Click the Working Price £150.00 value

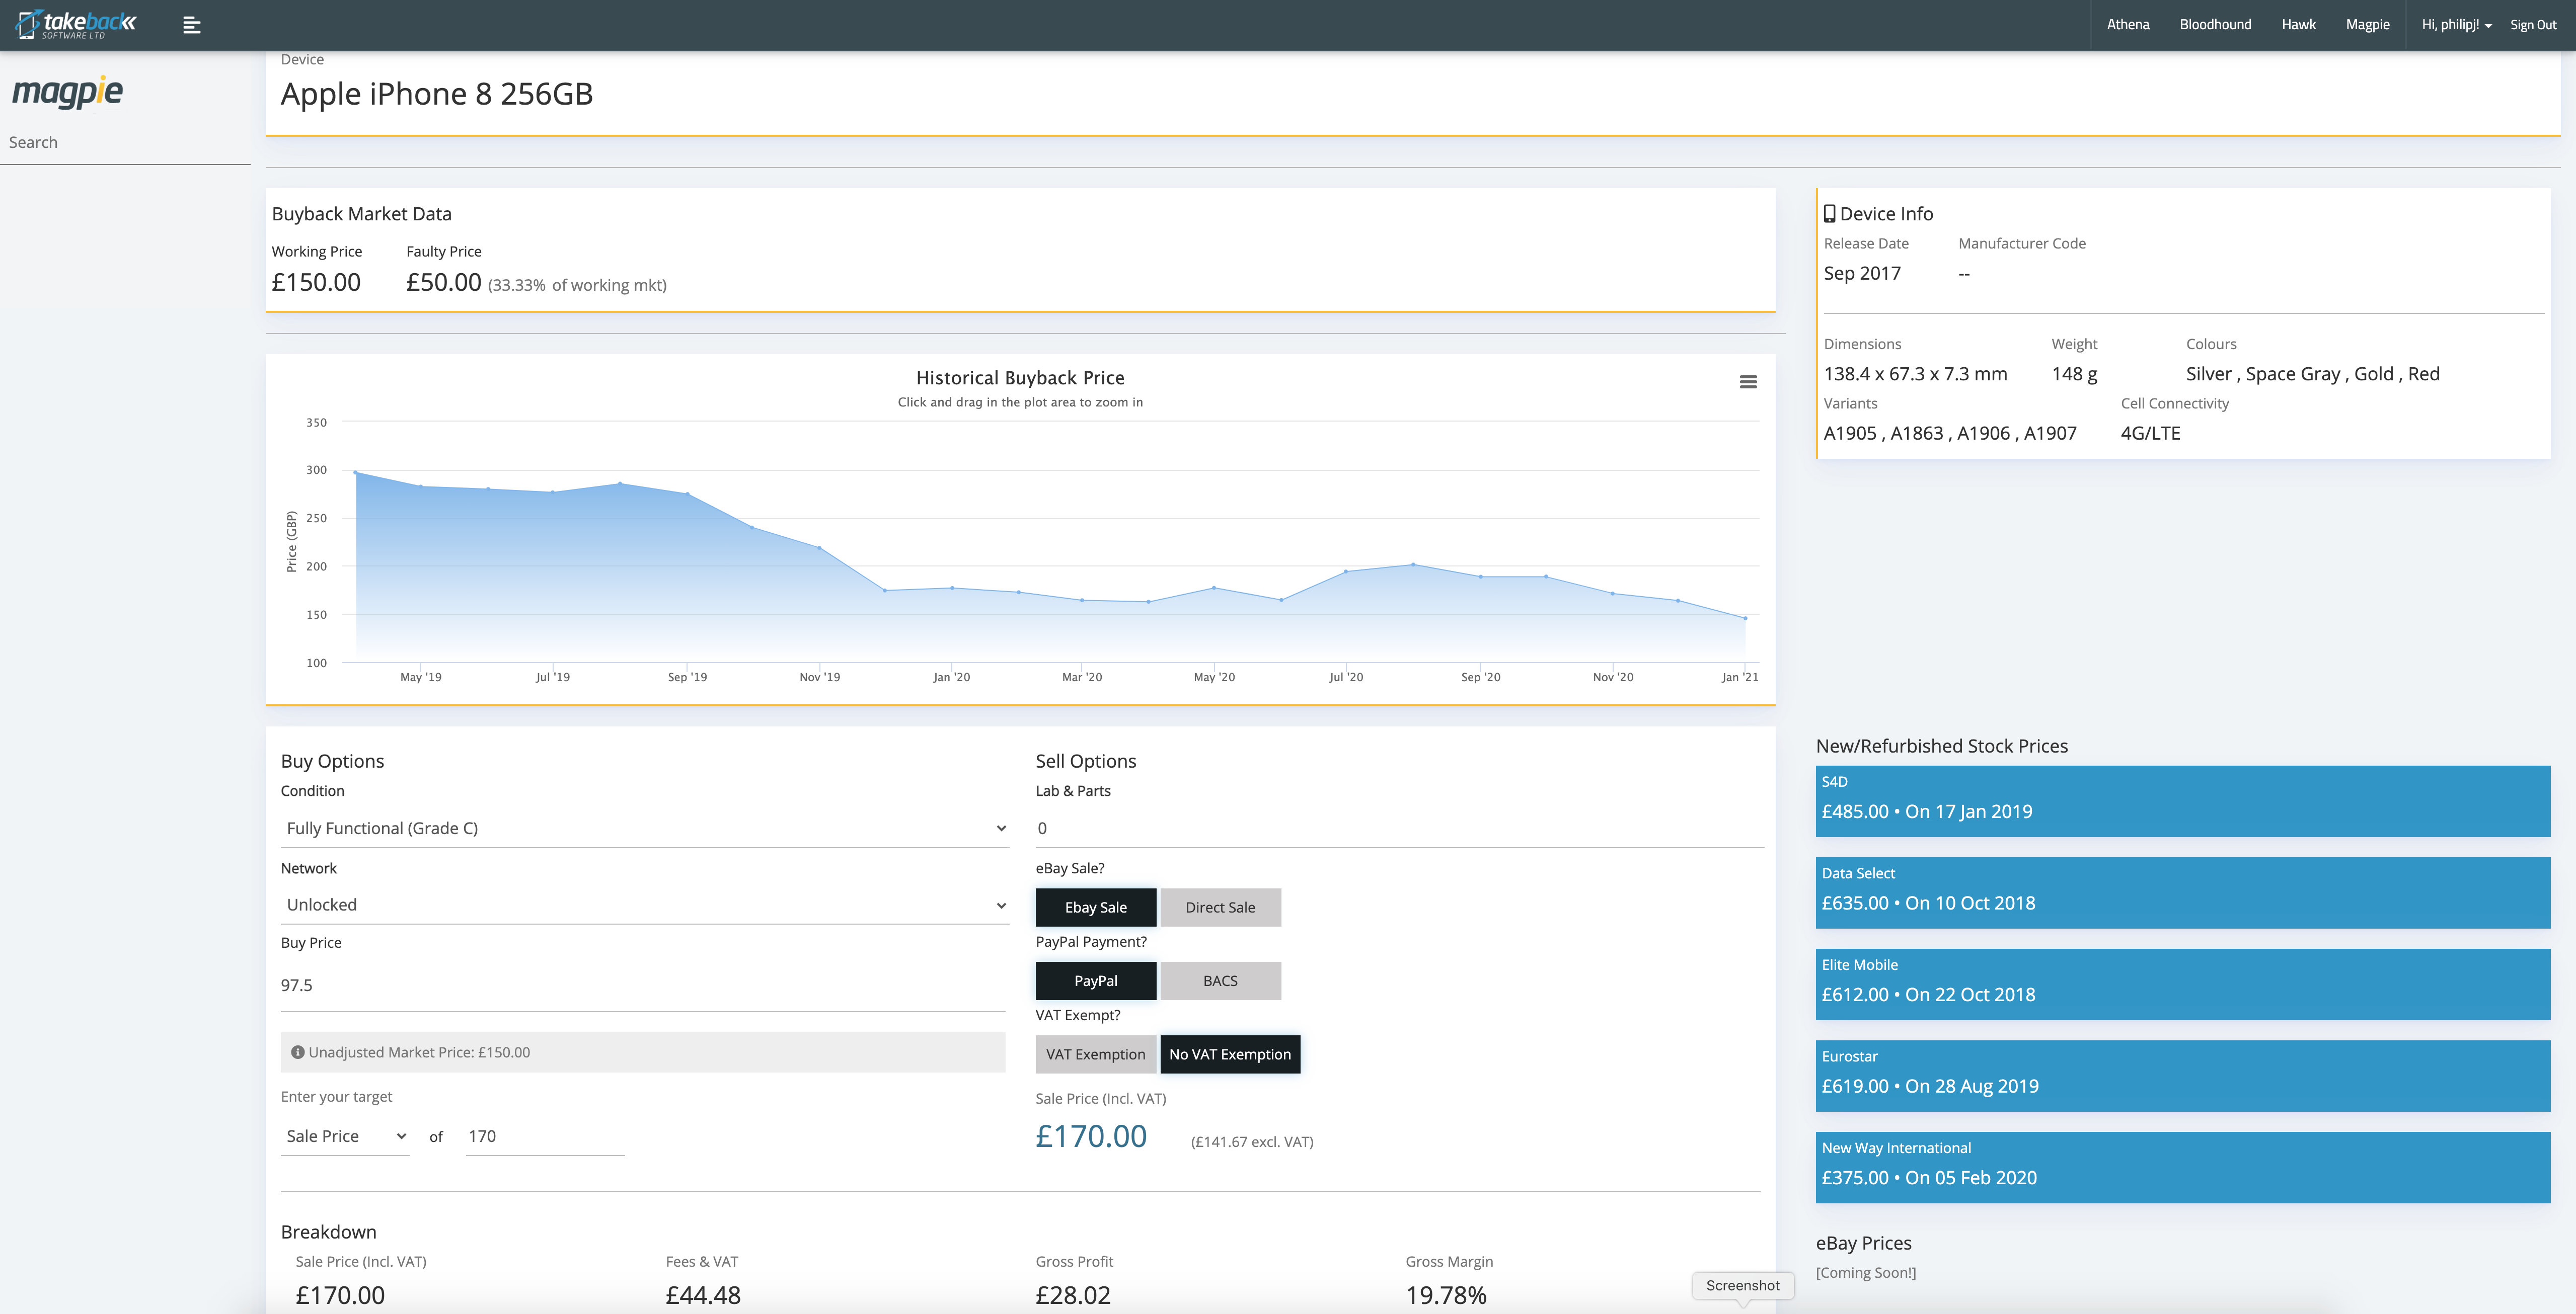tap(316, 282)
